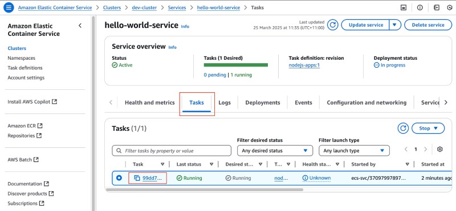Open the tasks table settings gear

click(x=439, y=149)
